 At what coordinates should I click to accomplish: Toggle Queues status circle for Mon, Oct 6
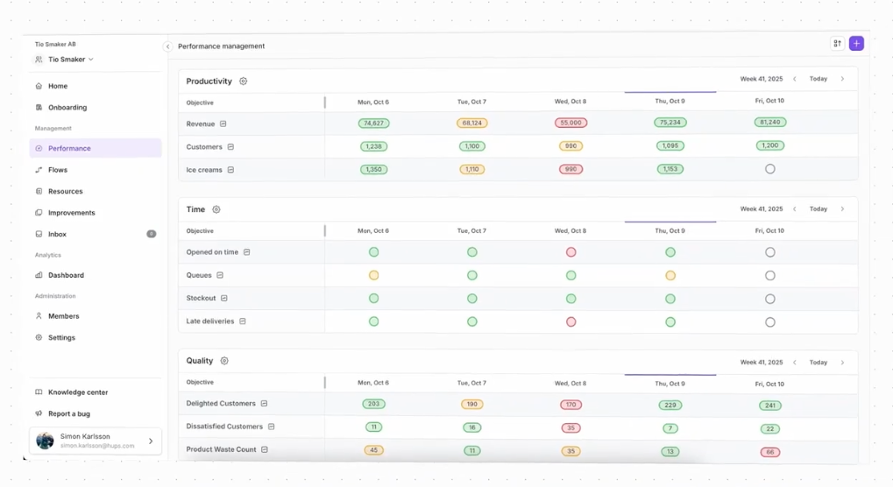point(373,275)
